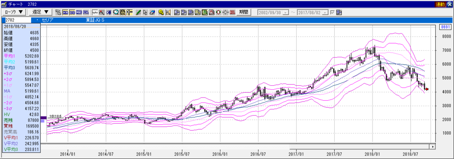454x159 pixels.
Task: Open the 週足 timeframe dropdown
Action: coord(40,12)
